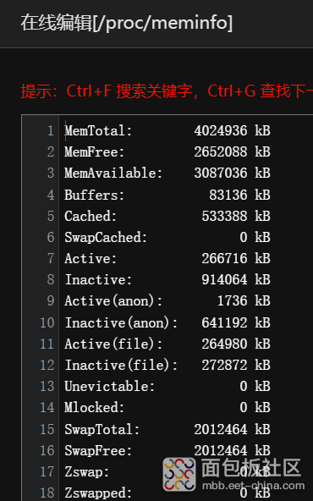
Task: Click line number 16 beside SwapFree
Action: point(47,450)
